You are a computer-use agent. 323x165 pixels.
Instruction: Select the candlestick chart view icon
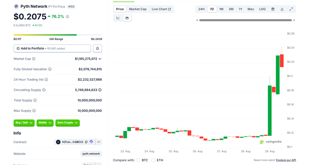click(x=127, y=18)
